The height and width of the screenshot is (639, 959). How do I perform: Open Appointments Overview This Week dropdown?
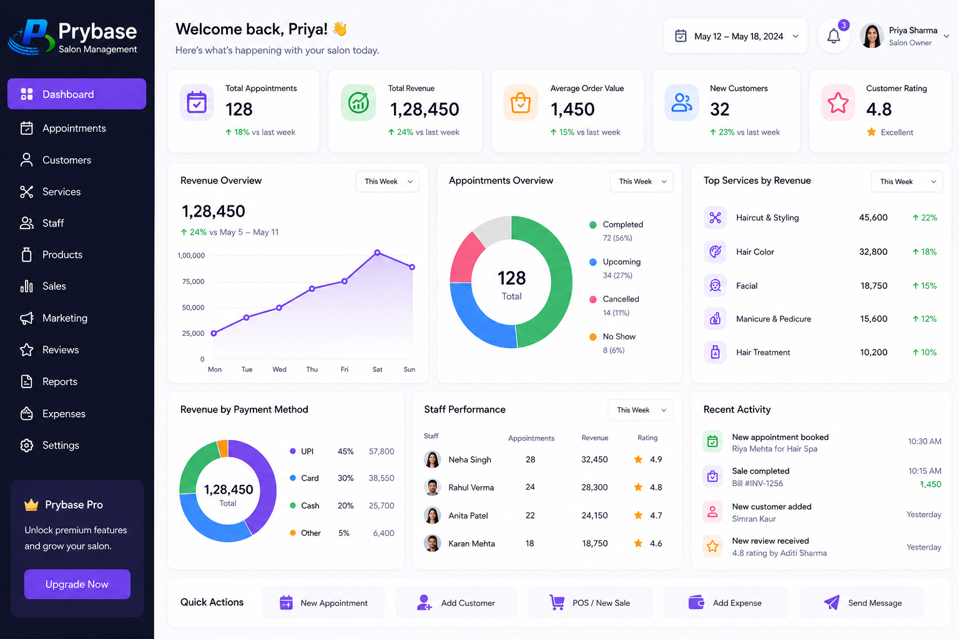click(642, 182)
